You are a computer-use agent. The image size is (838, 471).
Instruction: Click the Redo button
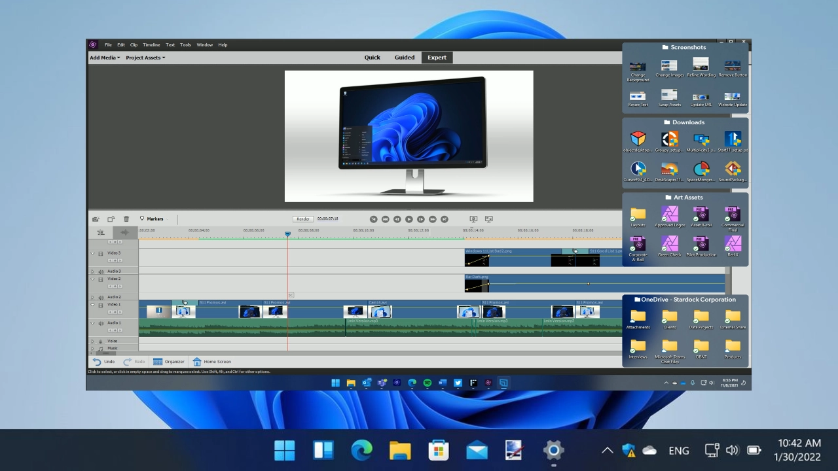pos(134,362)
